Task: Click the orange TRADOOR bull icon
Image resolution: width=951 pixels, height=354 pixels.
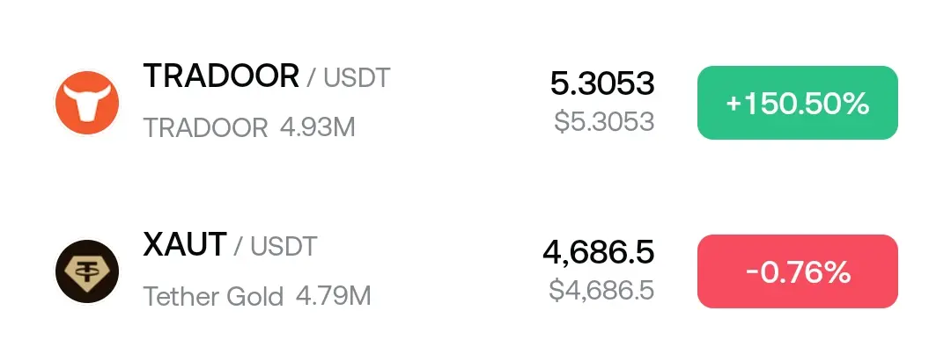Action: (86, 103)
